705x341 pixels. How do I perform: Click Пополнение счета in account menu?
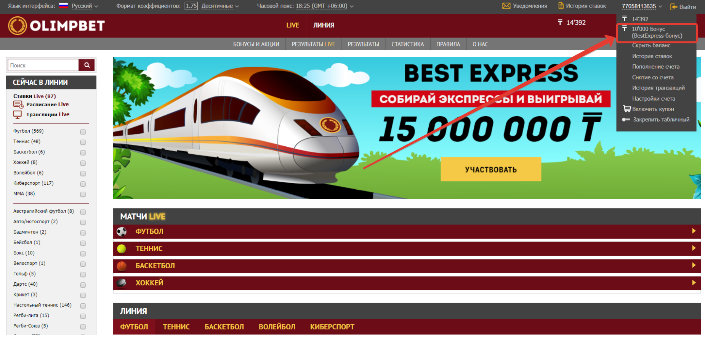[655, 67]
